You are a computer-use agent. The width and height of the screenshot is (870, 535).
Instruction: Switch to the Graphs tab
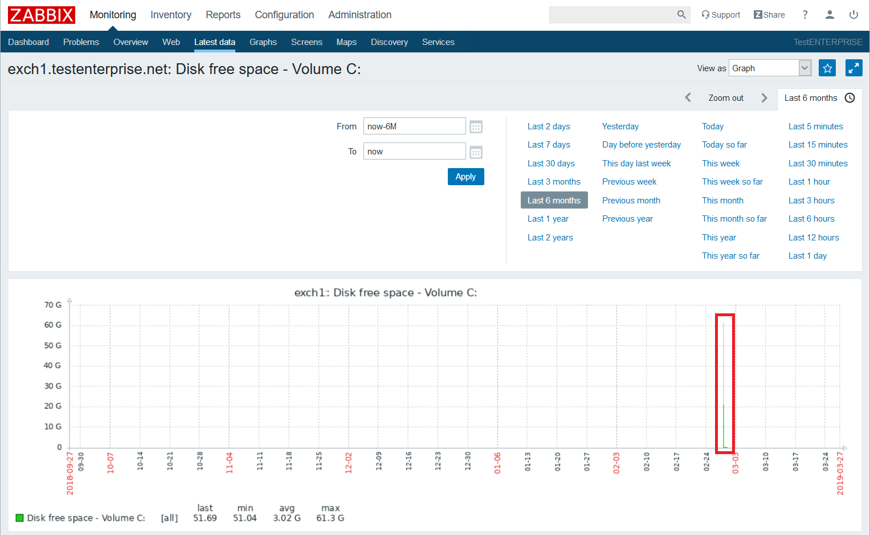point(263,42)
